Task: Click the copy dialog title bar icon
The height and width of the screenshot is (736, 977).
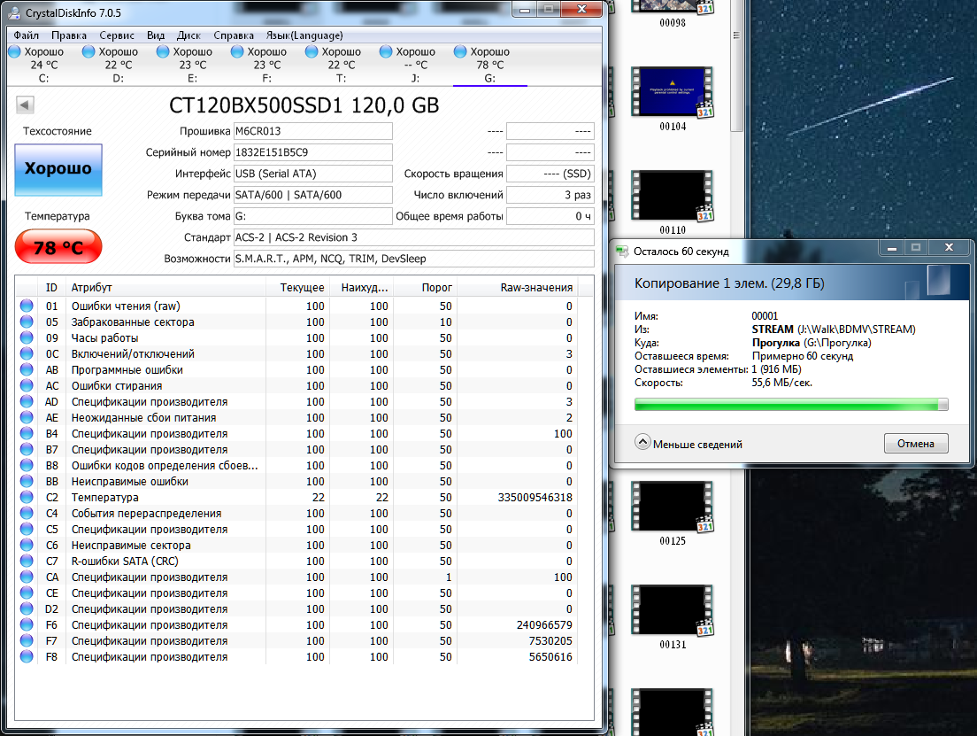Action: coord(622,252)
